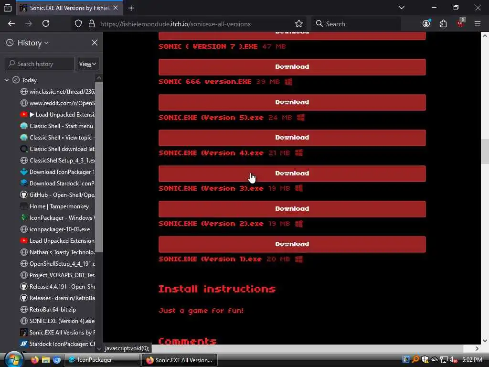Open 'Nathan's Toasty Technolo' history entry
The image size is (489, 367).
[x=58, y=252]
